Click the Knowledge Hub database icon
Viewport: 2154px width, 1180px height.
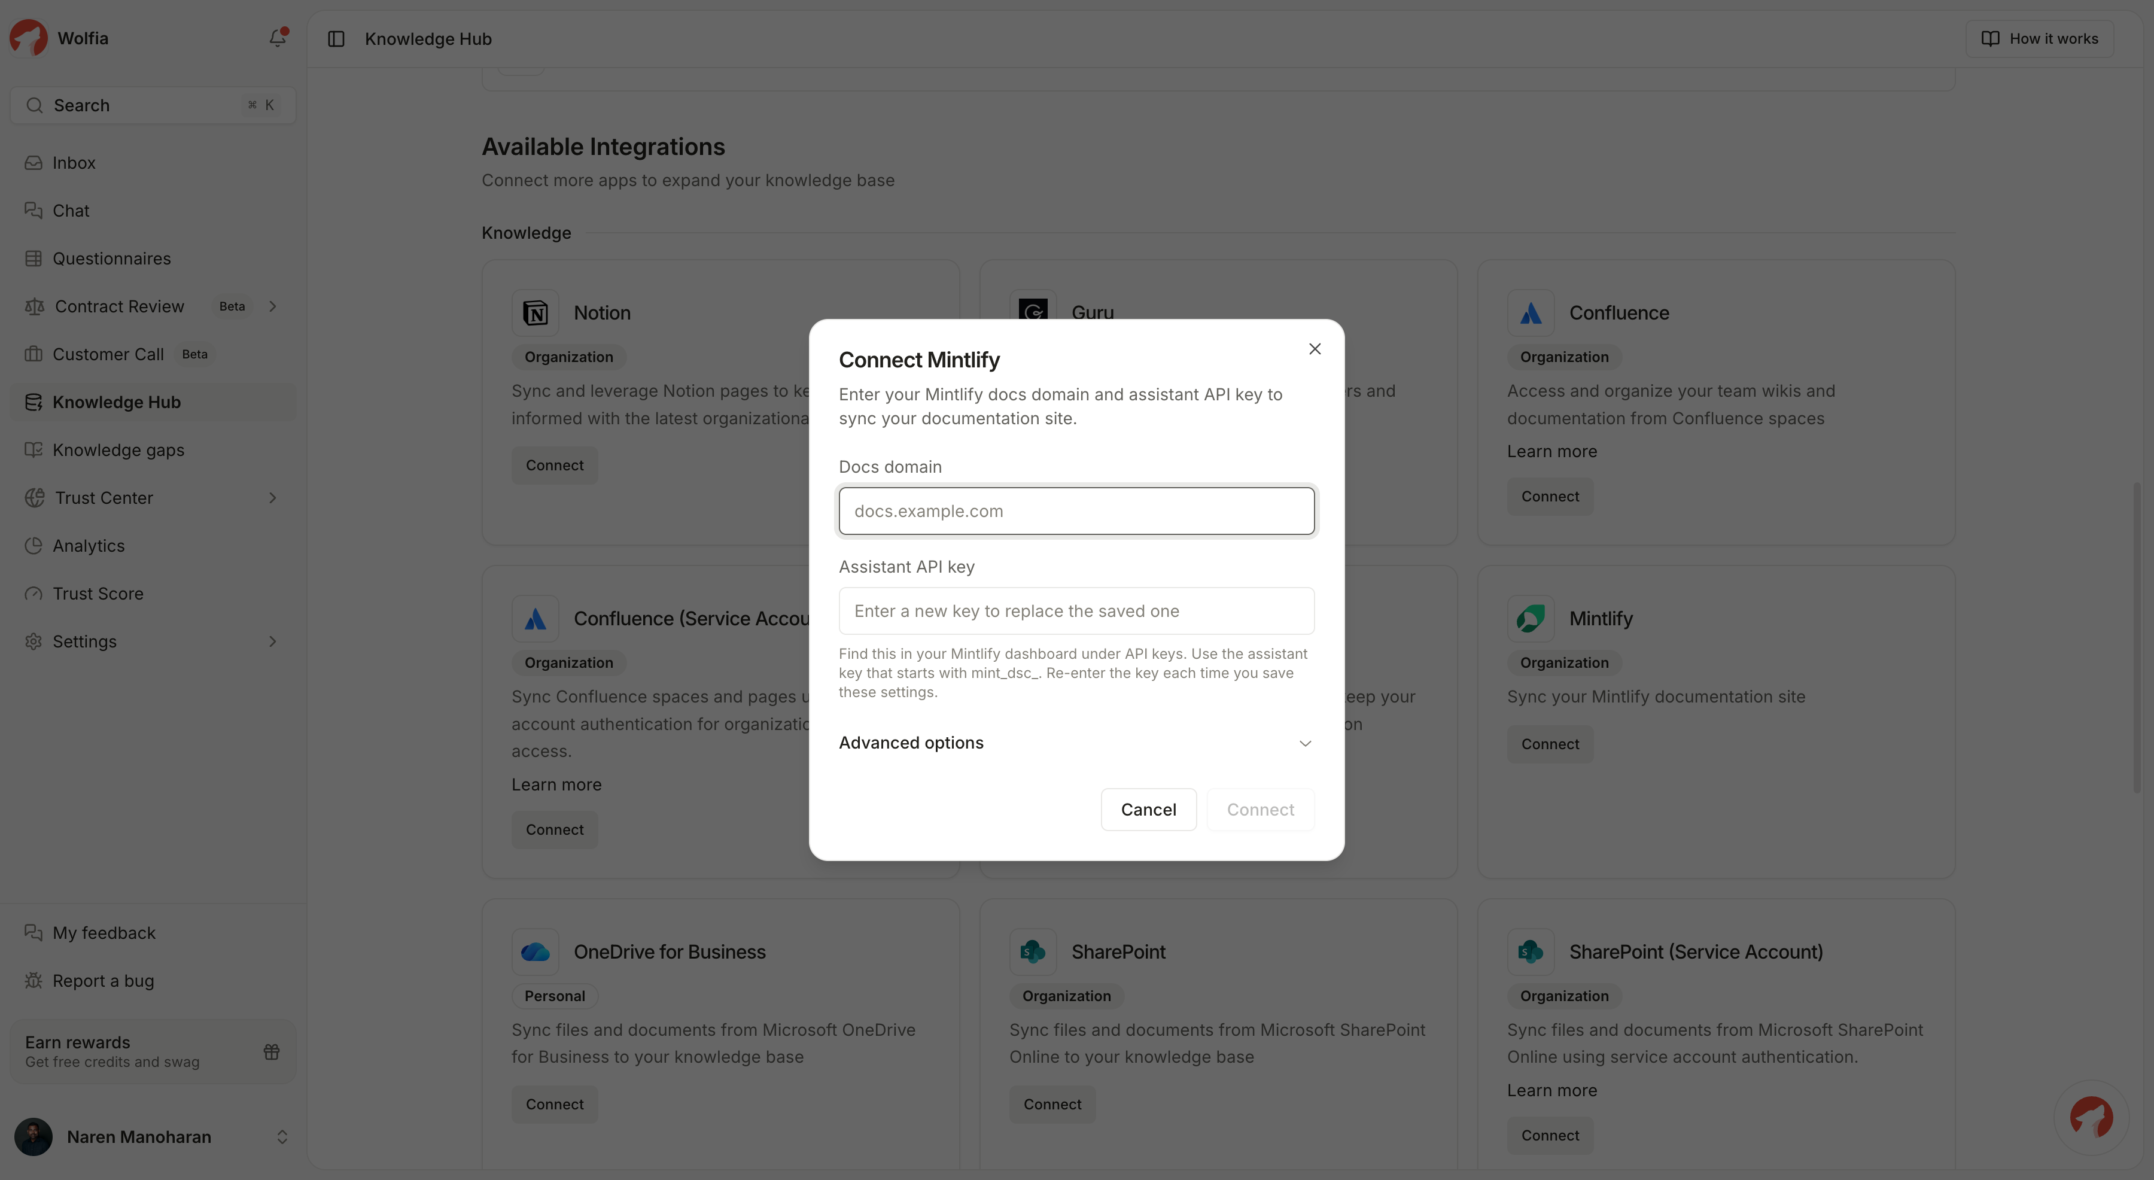point(34,402)
